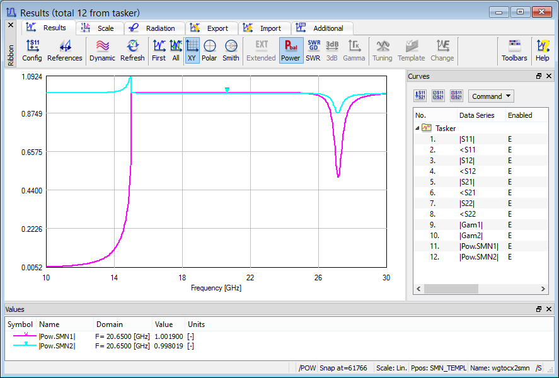Switch to Polar display
Screen dimensions: 559x378
209,50
